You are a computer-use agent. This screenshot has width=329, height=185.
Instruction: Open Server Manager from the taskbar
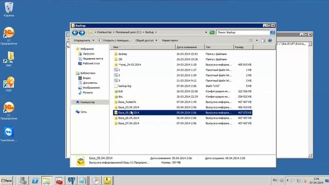pyautogui.click(x=23, y=180)
